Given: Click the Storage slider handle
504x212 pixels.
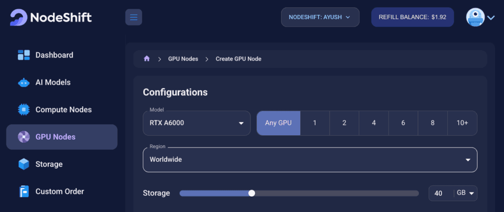Looking at the screenshot, I should (252, 193).
